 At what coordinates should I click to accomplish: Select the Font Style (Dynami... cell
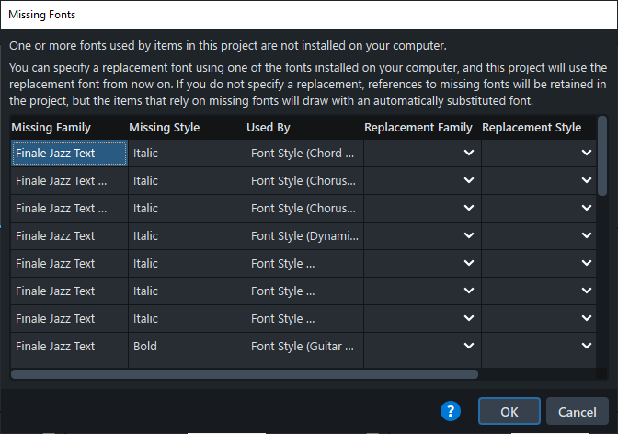(x=303, y=236)
